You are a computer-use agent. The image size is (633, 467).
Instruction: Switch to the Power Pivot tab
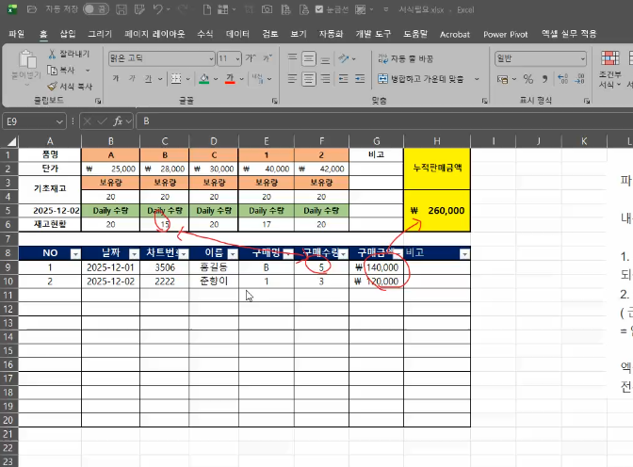pyautogui.click(x=507, y=33)
